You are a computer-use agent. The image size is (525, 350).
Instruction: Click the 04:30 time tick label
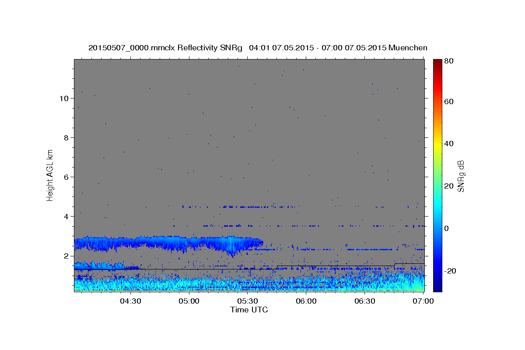tap(130, 301)
